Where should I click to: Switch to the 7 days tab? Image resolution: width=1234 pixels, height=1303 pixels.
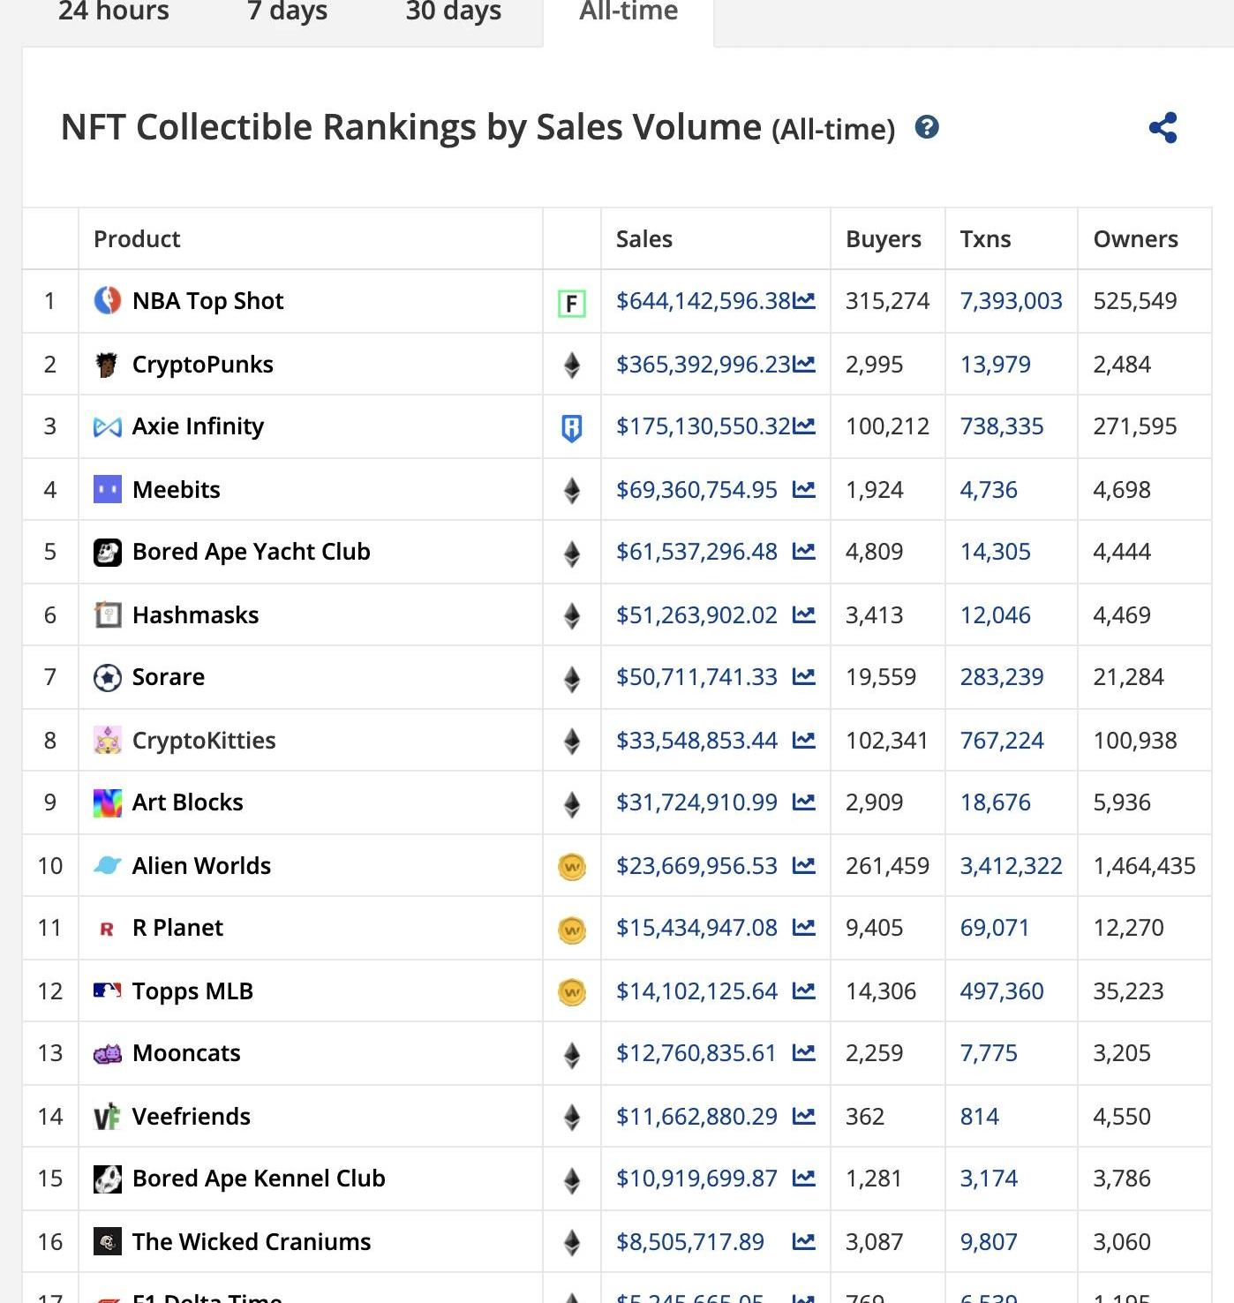pos(288,11)
